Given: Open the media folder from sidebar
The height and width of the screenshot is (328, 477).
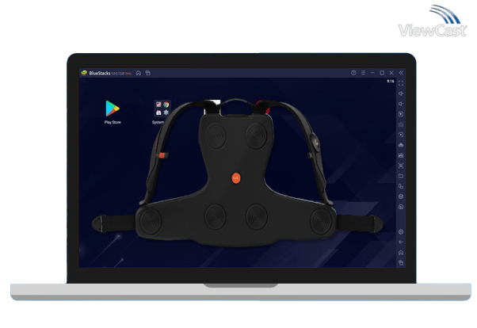Looking at the screenshot, I should click(x=401, y=176).
